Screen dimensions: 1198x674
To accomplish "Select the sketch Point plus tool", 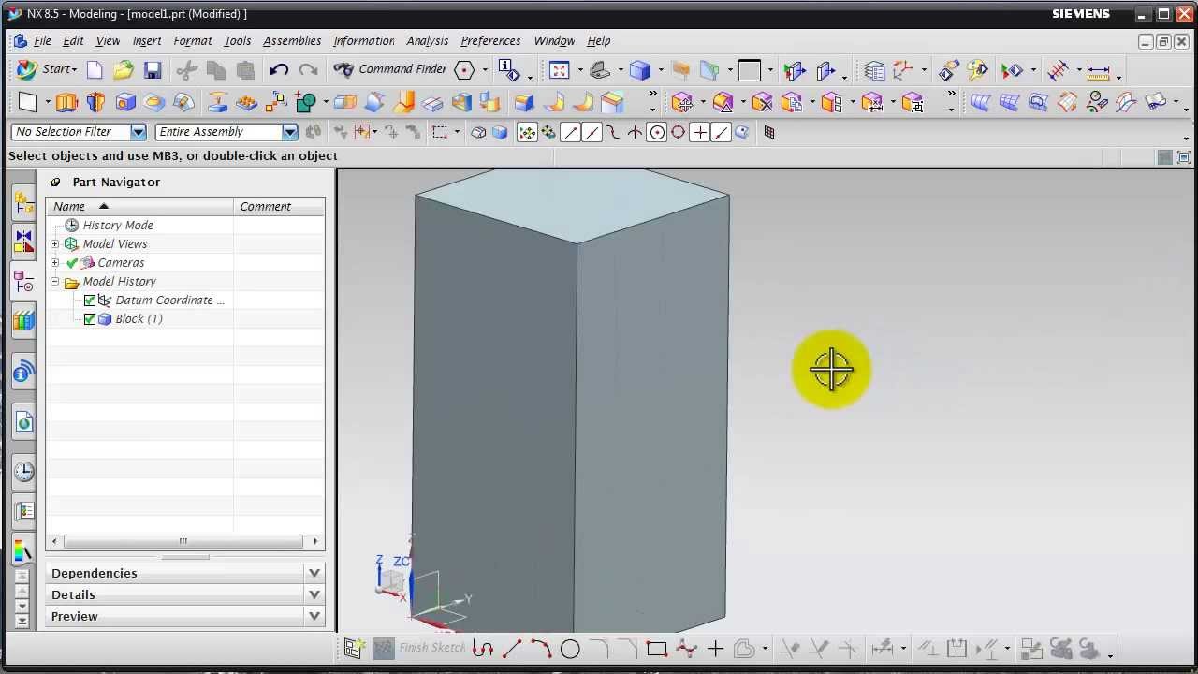I will [x=715, y=648].
